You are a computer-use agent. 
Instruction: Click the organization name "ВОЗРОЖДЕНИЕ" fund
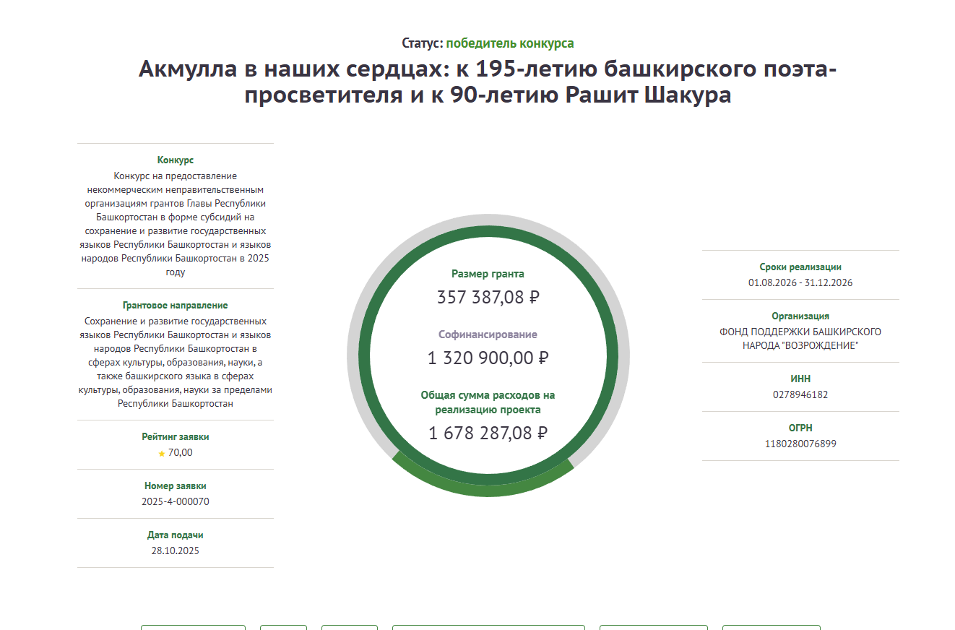(800, 339)
